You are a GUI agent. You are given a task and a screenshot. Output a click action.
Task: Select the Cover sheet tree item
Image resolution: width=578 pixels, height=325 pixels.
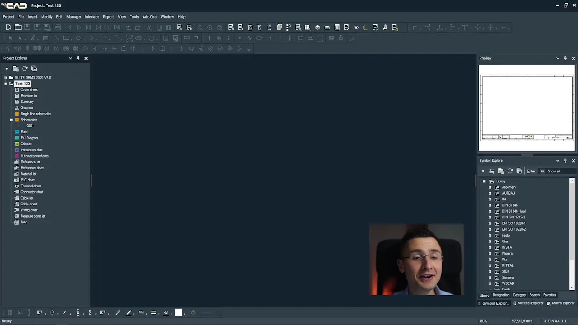[29, 90]
